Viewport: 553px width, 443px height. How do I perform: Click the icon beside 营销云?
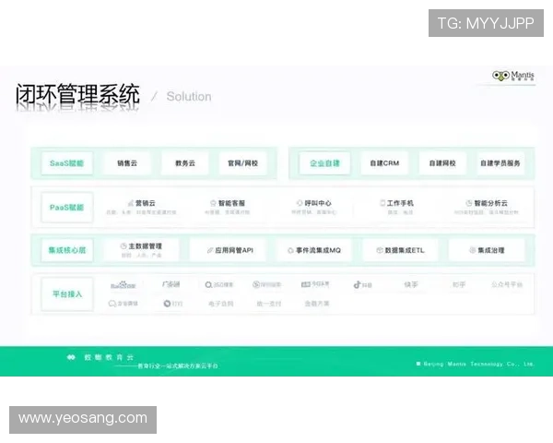point(131,203)
